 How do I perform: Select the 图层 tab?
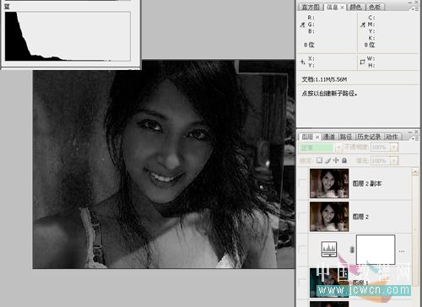pos(307,137)
